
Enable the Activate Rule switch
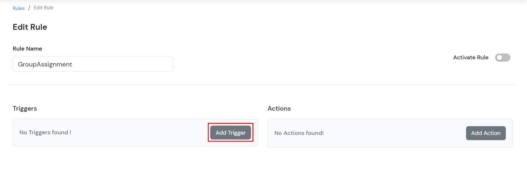pos(502,57)
